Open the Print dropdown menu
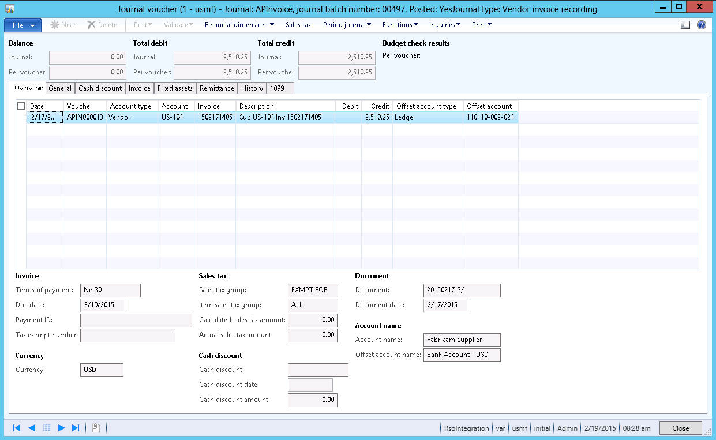716x440 pixels. point(481,25)
